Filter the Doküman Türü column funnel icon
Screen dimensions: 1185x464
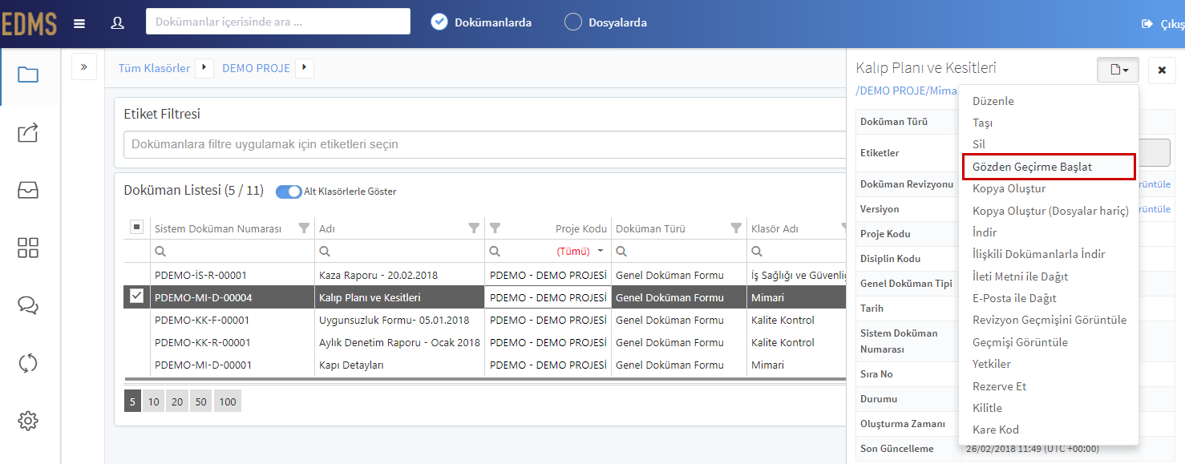[x=736, y=228]
